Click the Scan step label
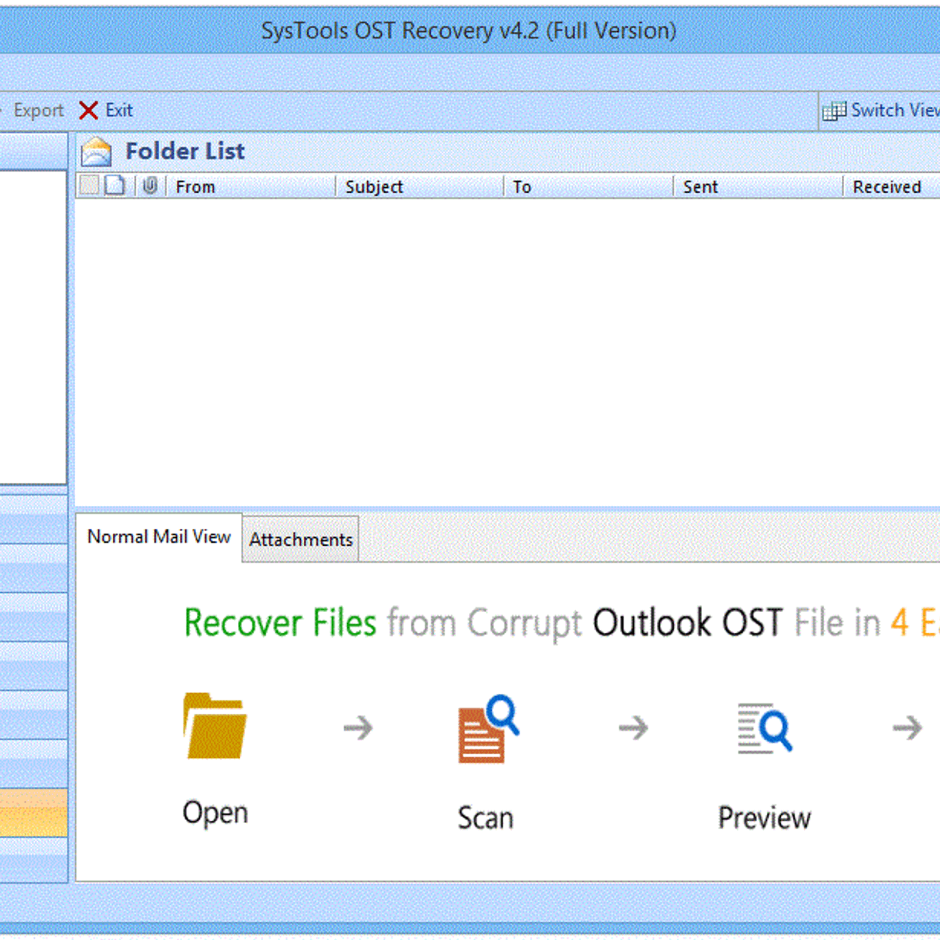Screen dimensions: 940x940 (485, 818)
